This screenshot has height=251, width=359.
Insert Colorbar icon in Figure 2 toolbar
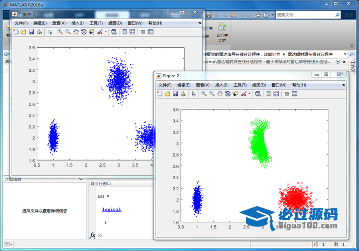269,94
